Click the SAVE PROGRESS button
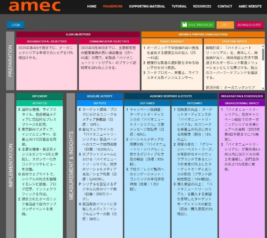The height and width of the screenshot is (238, 267). coord(198,25)
